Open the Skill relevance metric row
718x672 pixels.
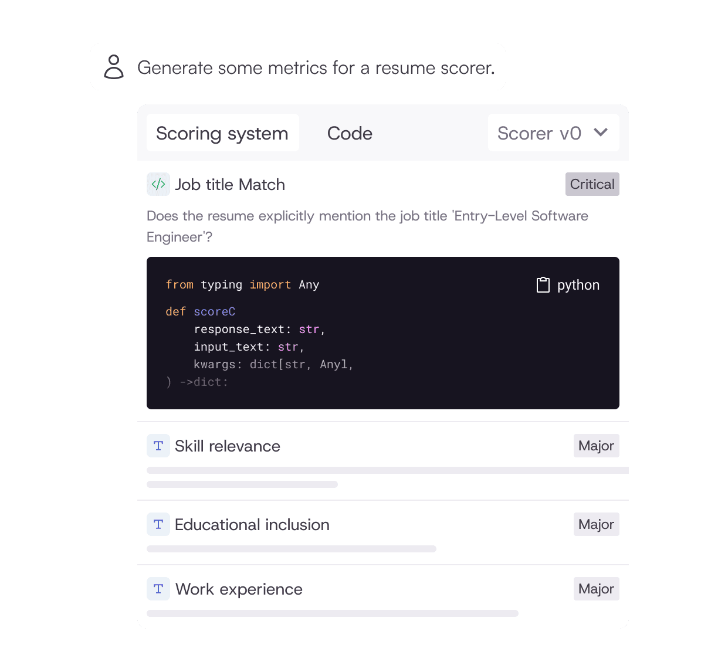point(228,446)
